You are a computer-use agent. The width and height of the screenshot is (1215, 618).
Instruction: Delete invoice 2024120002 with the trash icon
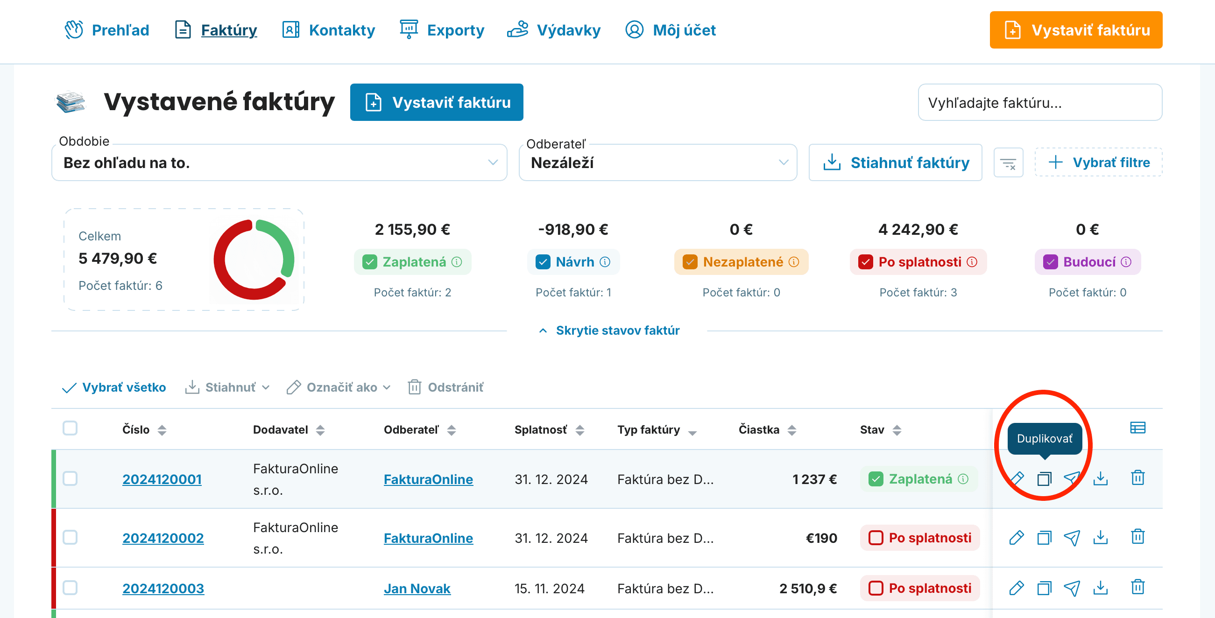pyautogui.click(x=1137, y=537)
